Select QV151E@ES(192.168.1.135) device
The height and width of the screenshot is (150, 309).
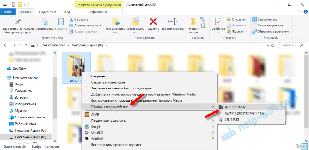251,113
